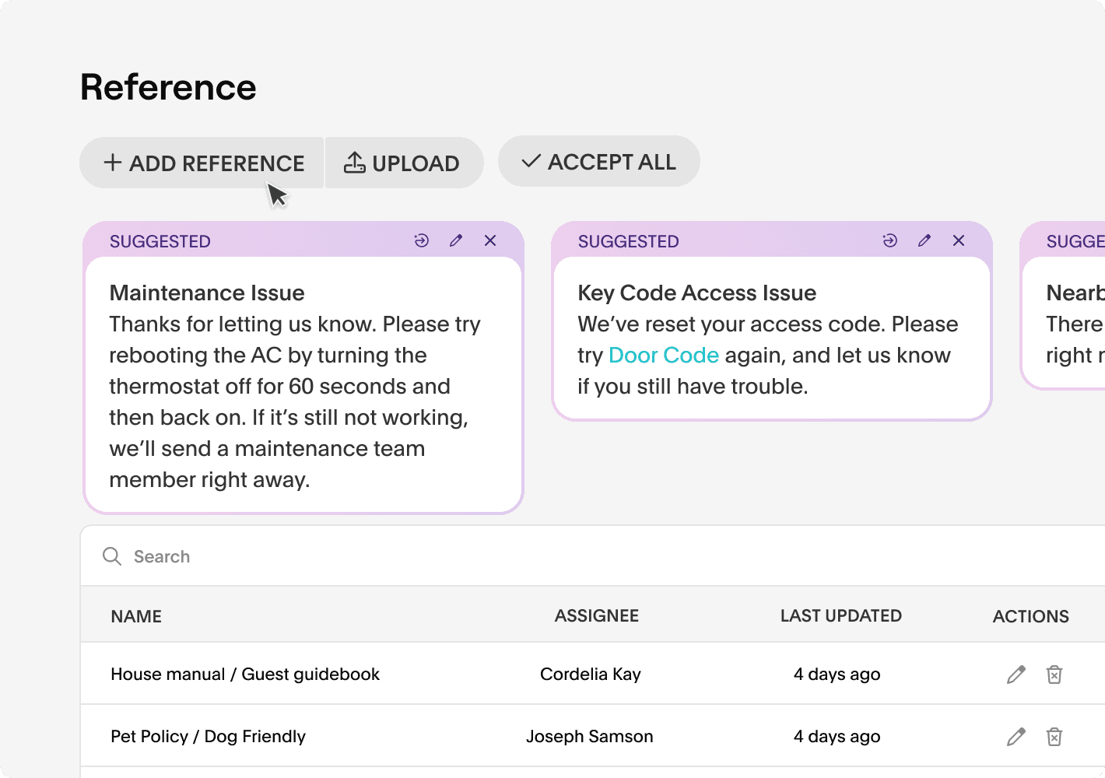Accept the Maintenance Issue suggestion
The width and height of the screenshot is (1105, 778).
coord(421,240)
